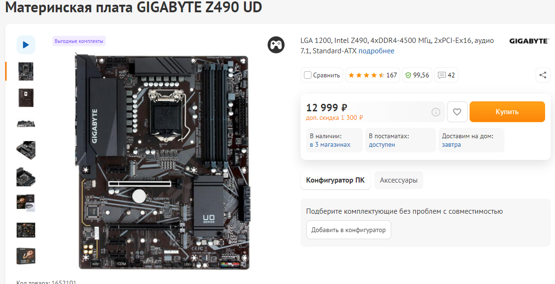
Task: Open the star rating with 167 reviews
Action: pyautogui.click(x=373, y=75)
